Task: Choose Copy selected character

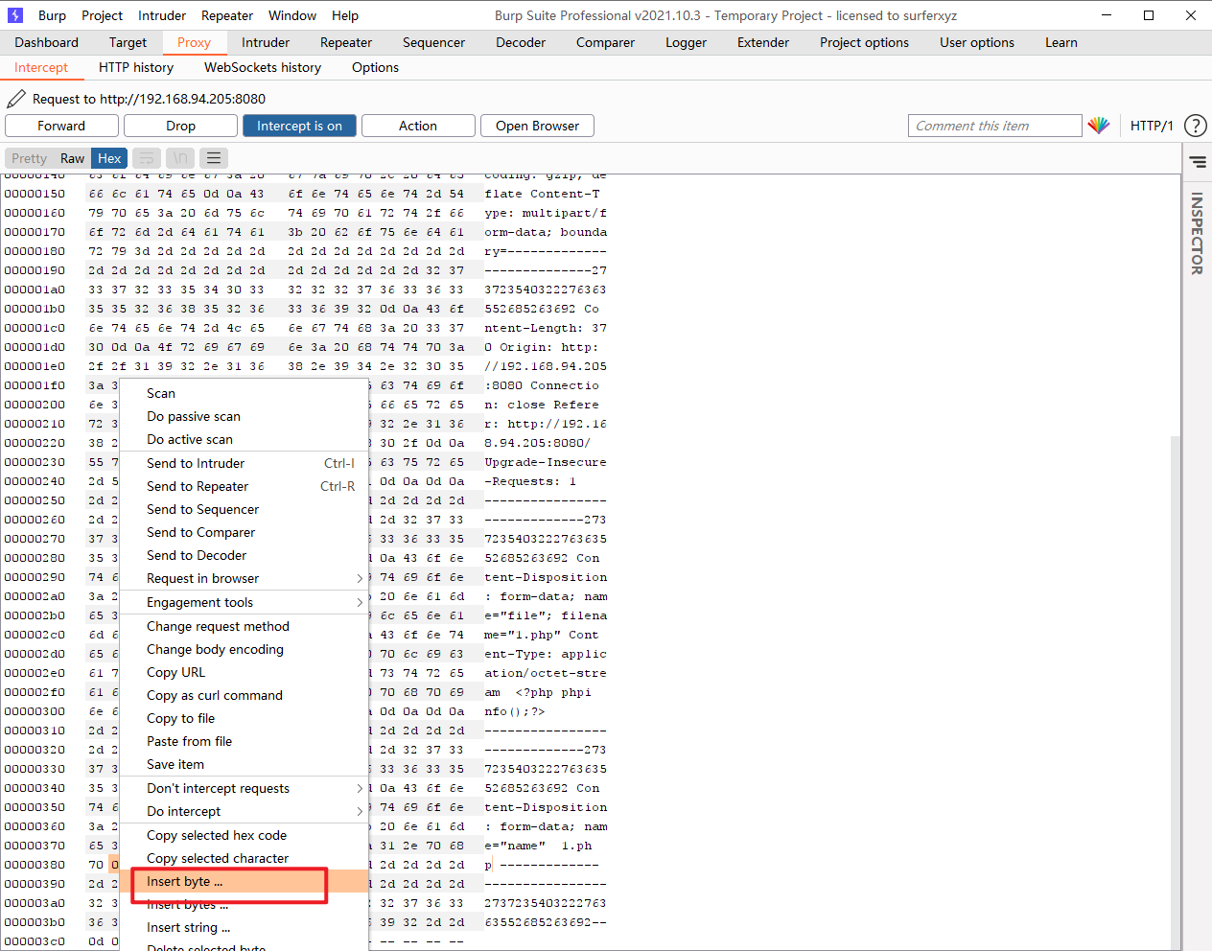Action: (x=244, y=858)
